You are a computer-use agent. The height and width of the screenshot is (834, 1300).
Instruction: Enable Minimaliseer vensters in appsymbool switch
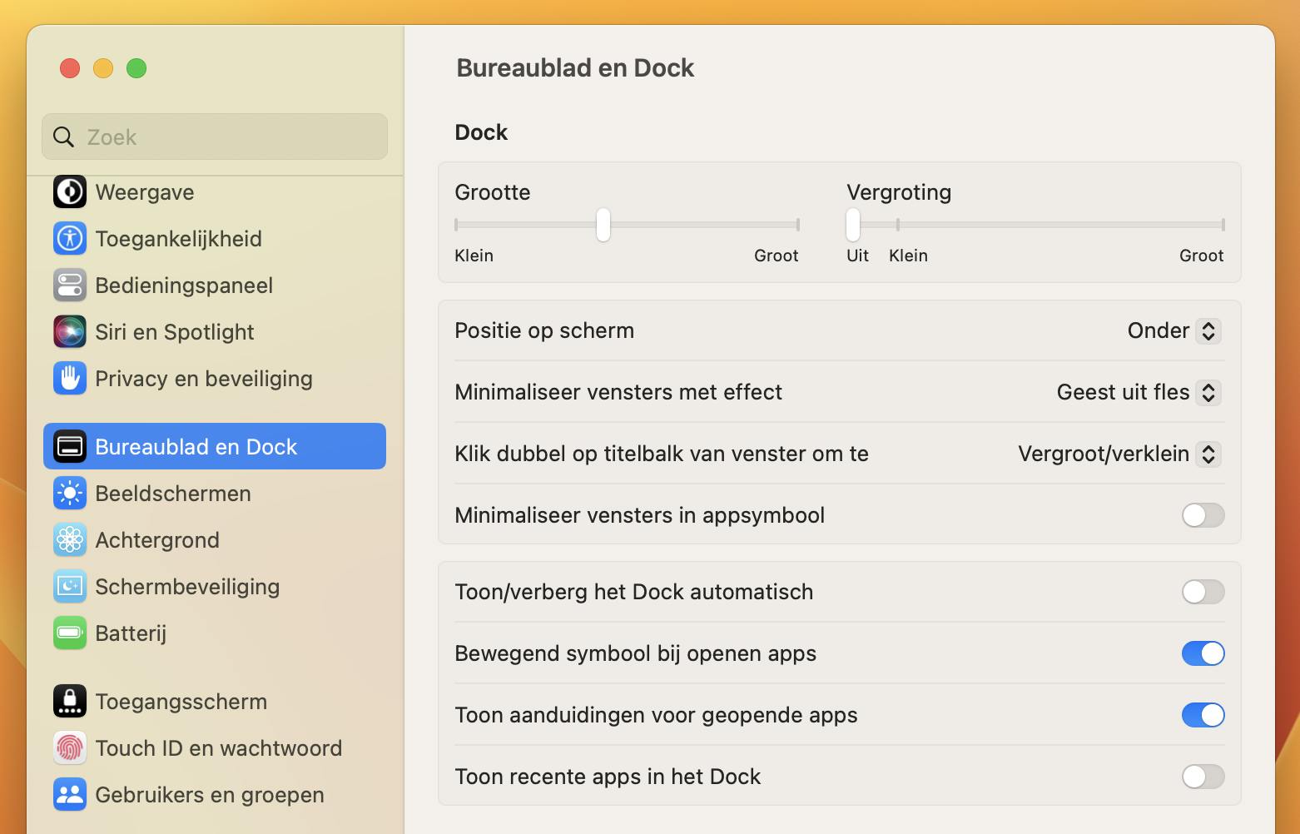point(1203,515)
